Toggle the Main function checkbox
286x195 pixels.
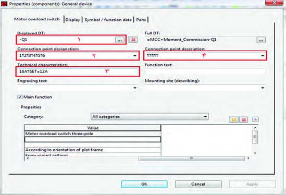pos(20,97)
